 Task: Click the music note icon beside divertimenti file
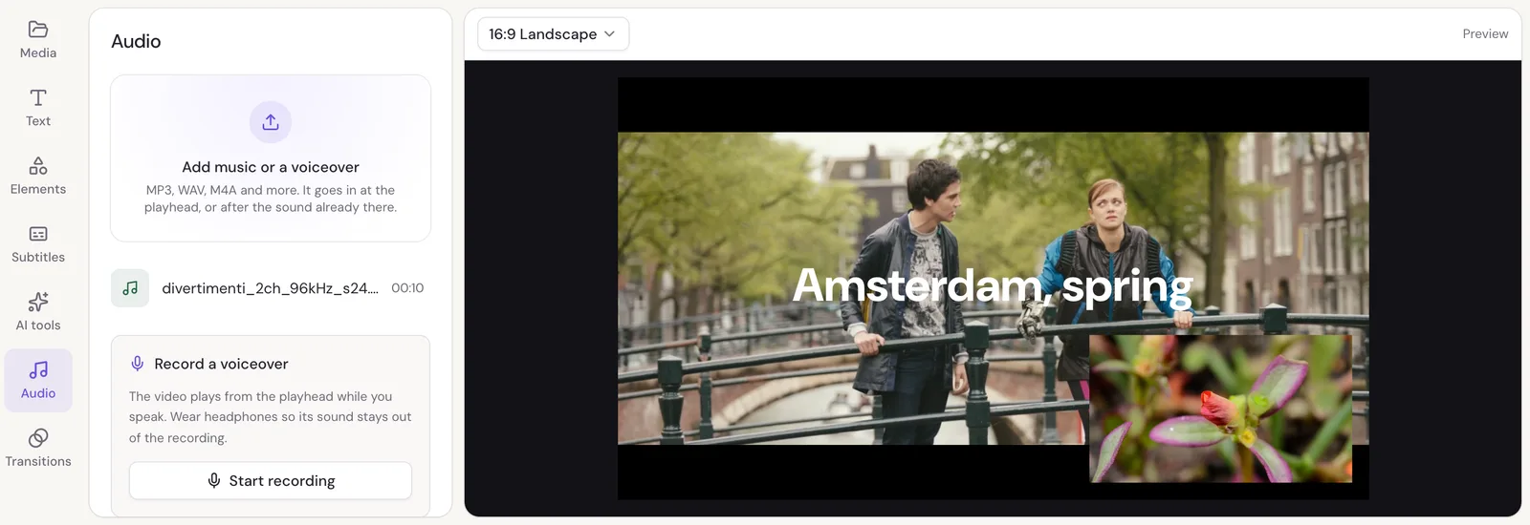(130, 288)
